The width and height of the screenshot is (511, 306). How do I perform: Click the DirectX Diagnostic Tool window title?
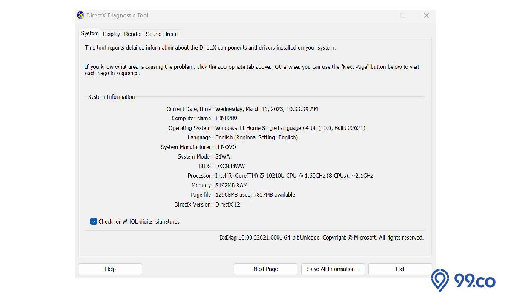click(x=117, y=15)
